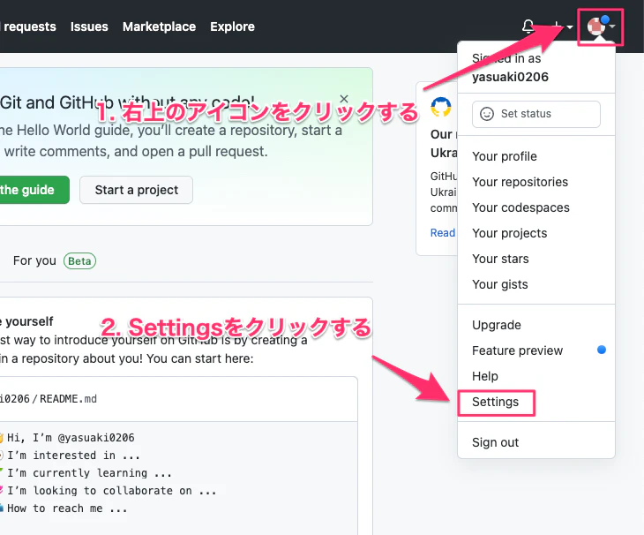Screen dimensions: 644x535
Task: Select Your gists from dropdown menu
Action: tap(500, 284)
